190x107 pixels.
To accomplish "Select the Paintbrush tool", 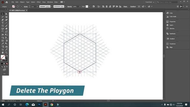I will click(x=6, y=26).
